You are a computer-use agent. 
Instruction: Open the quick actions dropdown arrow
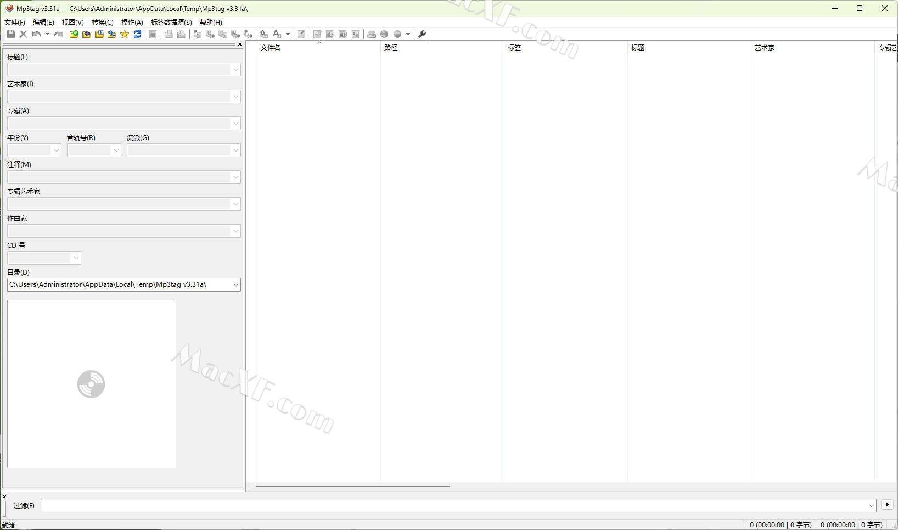coord(288,34)
